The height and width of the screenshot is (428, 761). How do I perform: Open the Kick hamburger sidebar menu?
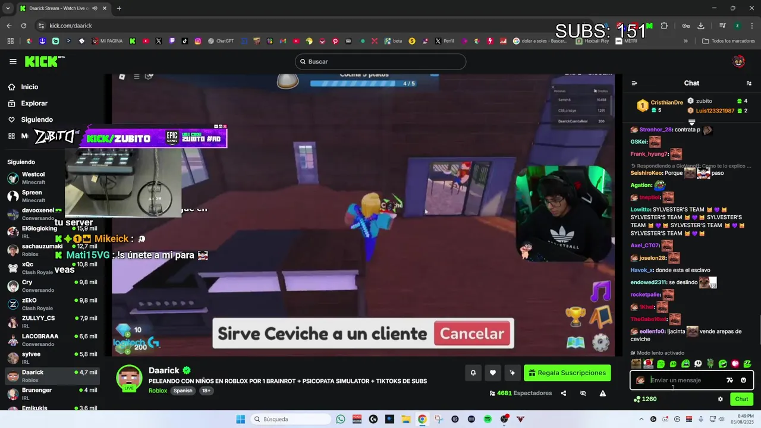click(x=13, y=61)
